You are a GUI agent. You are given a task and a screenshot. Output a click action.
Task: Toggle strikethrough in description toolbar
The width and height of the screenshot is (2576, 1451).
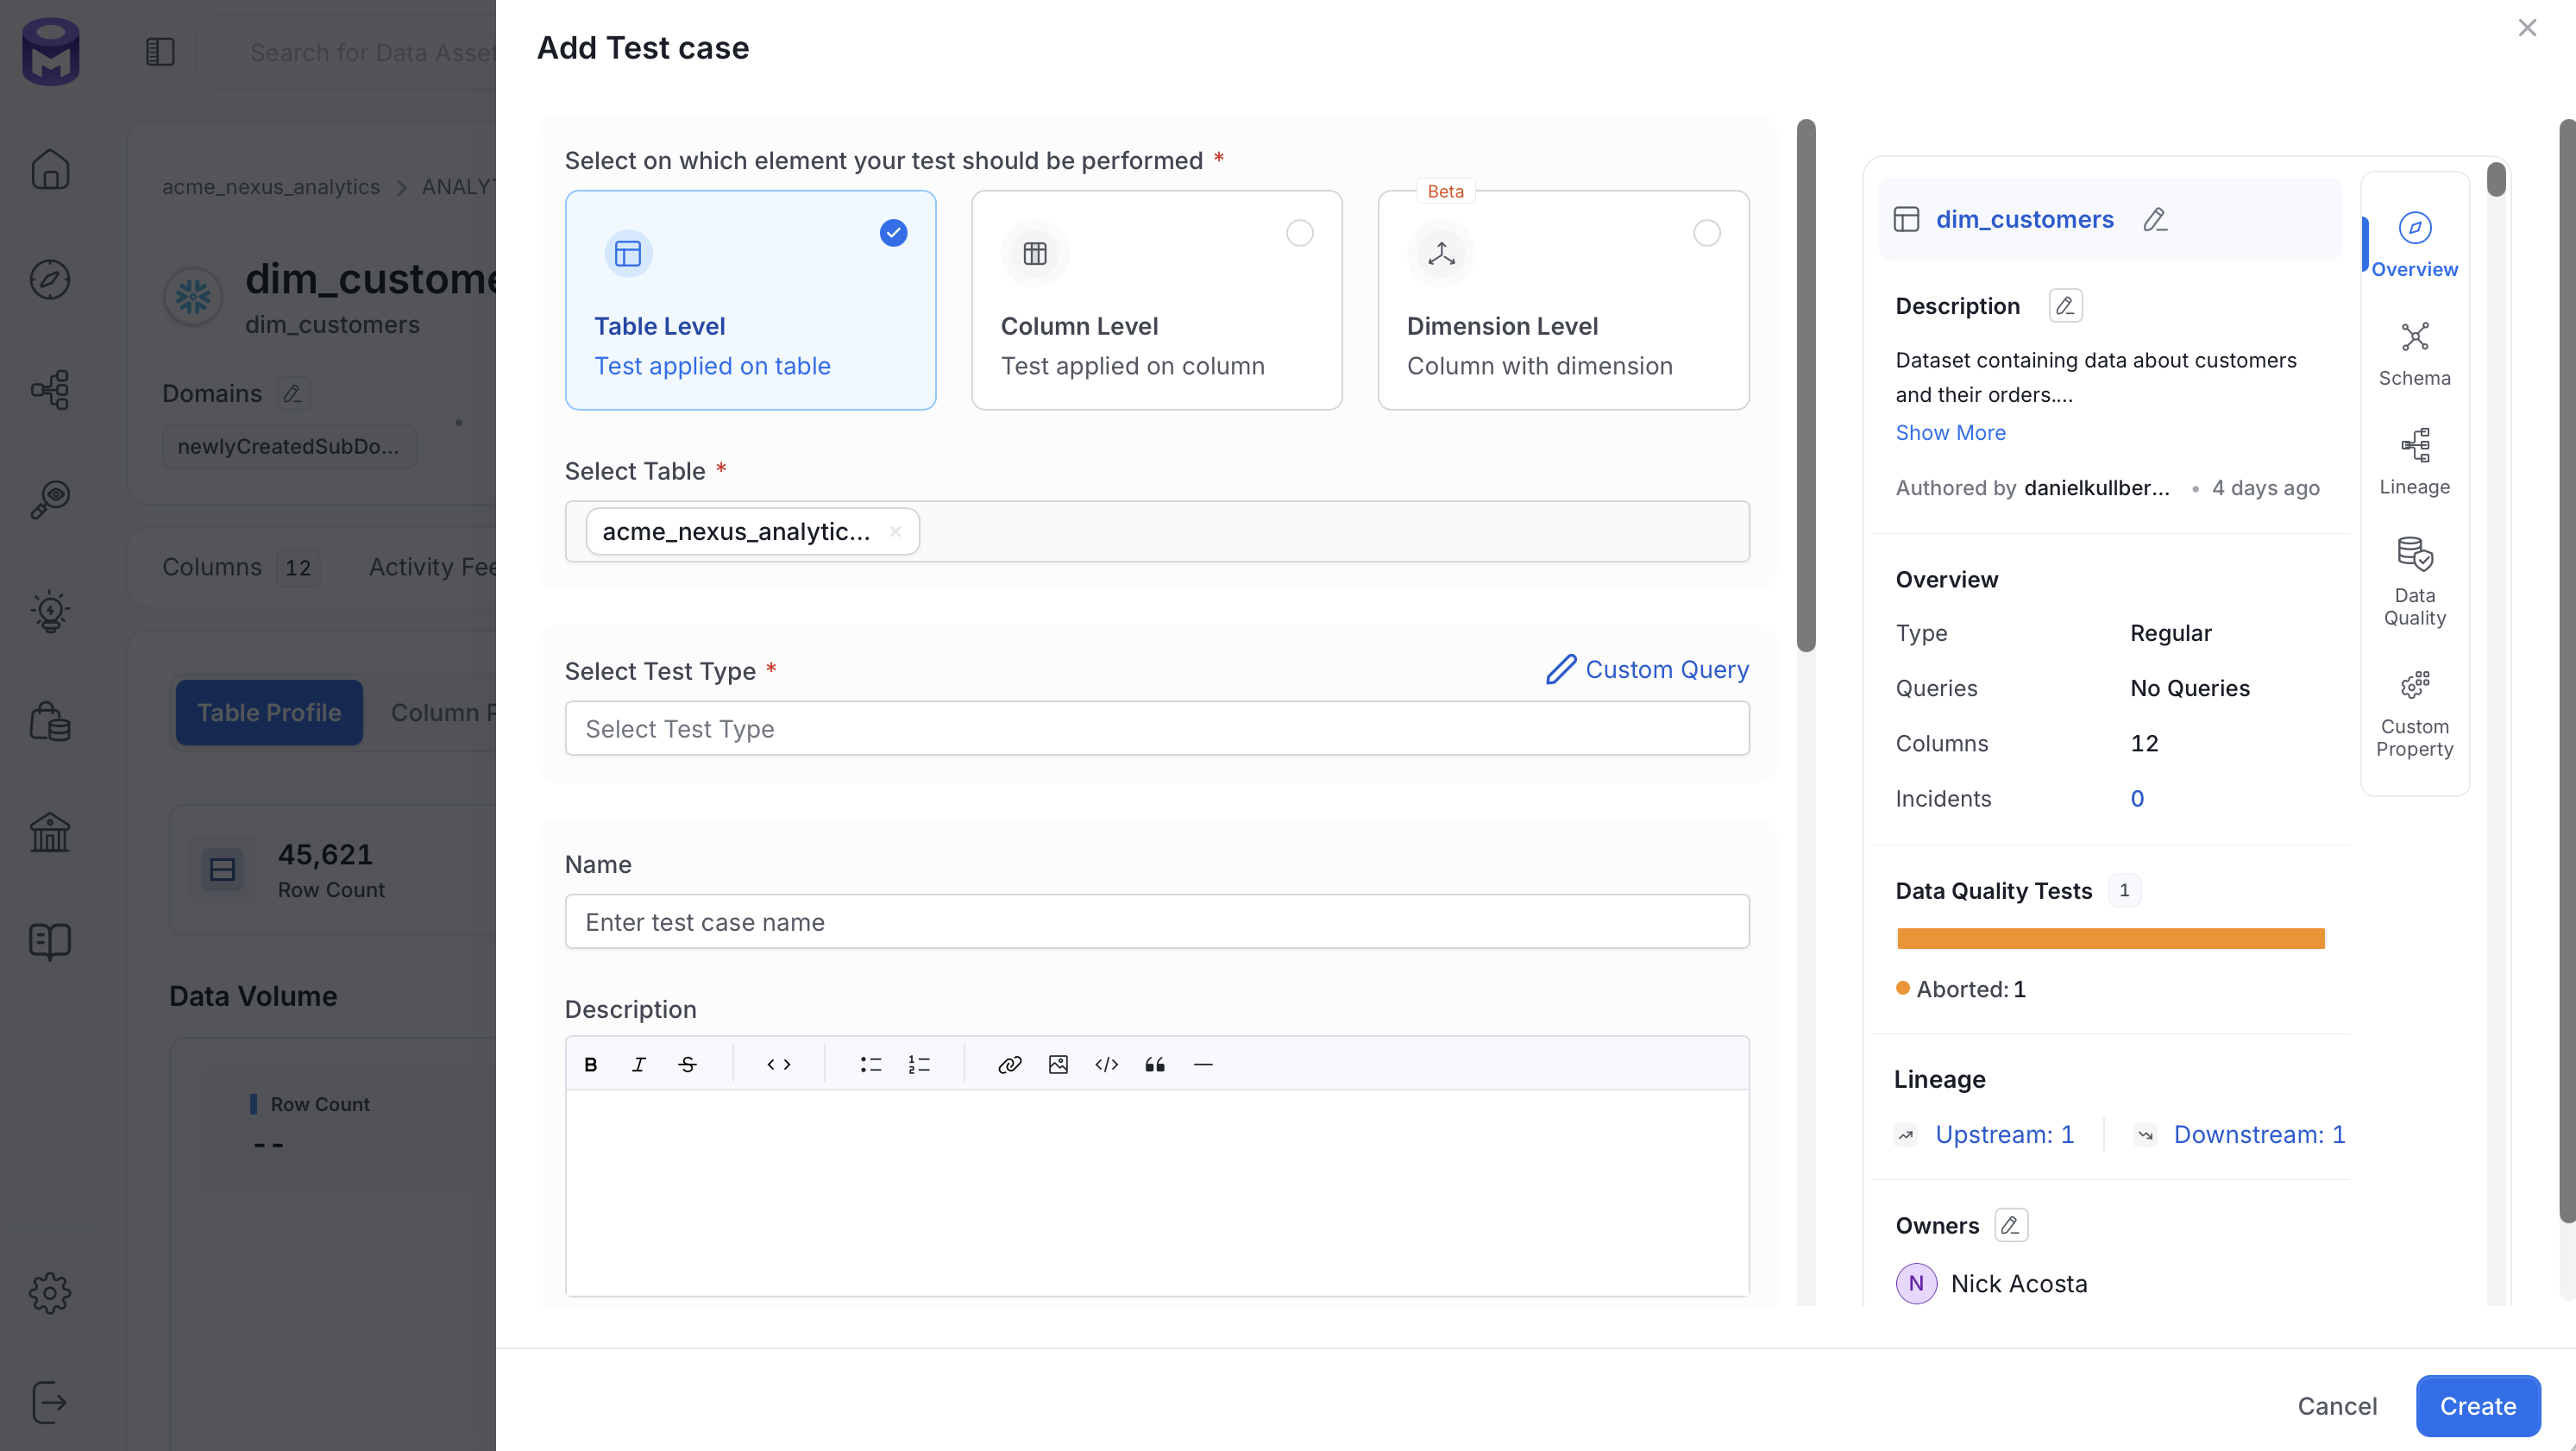pyautogui.click(x=687, y=1064)
